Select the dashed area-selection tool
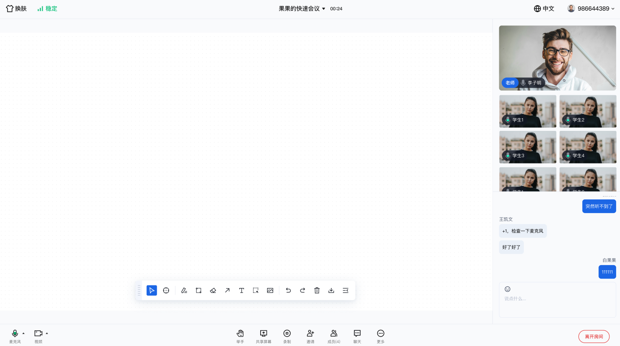The height and width of the screenshot is (346, 620). point(256,291)
